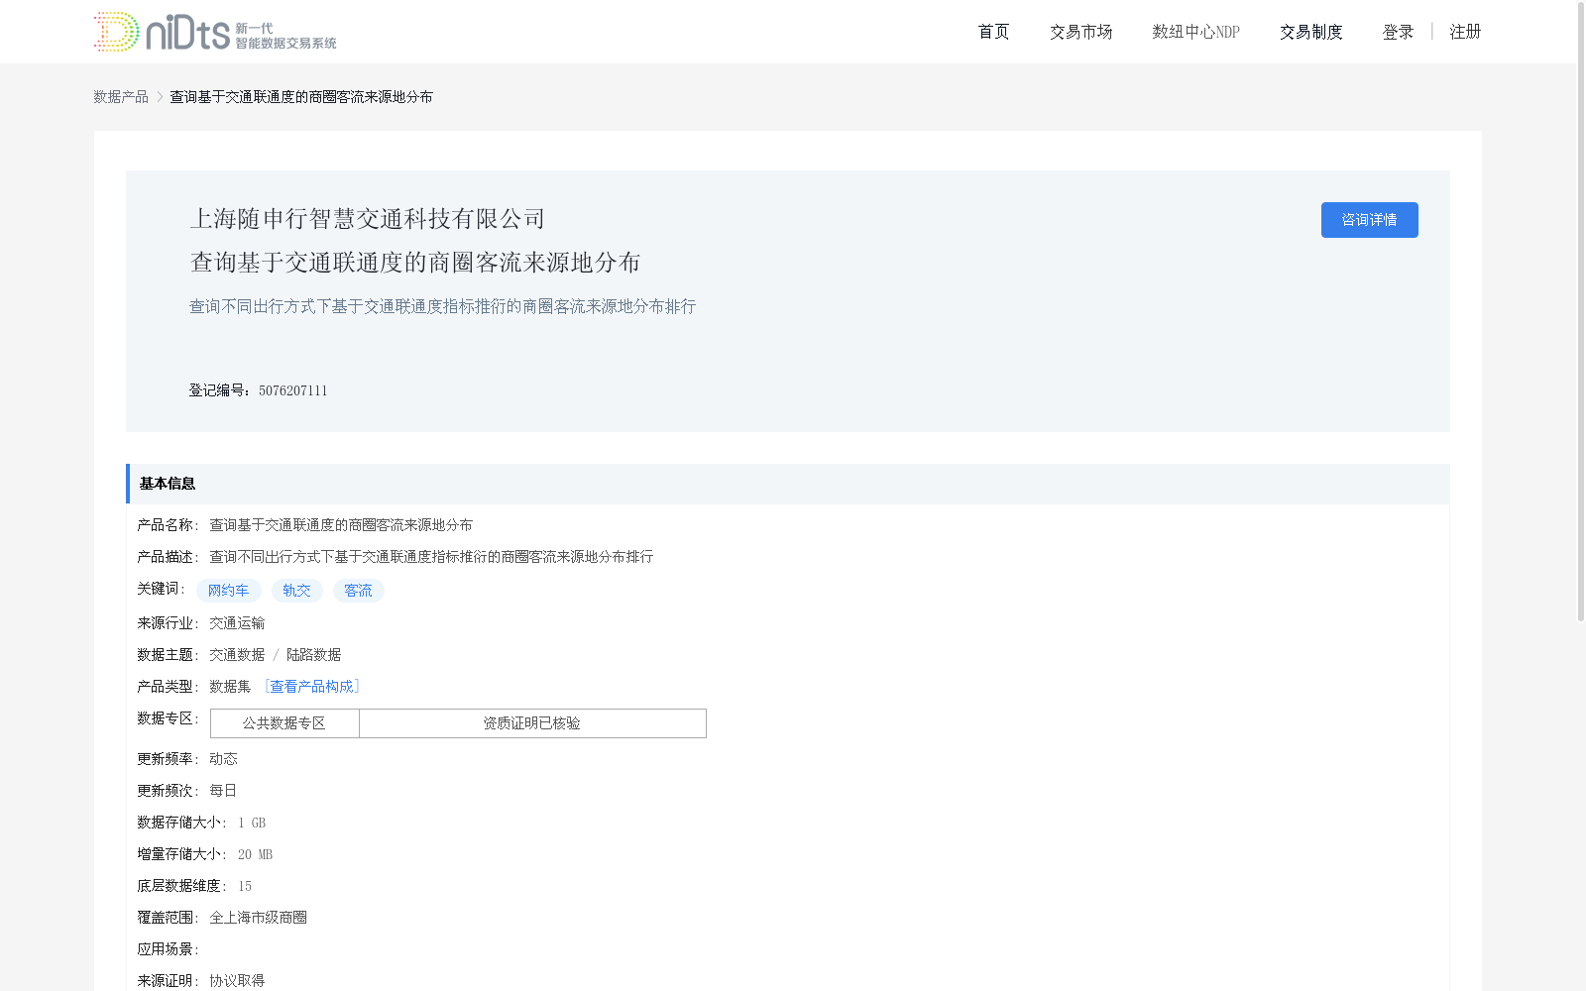Click the 陆路数据 theme value
The height and width of the screenshot is (991, 1586).
tap(314, 655)
